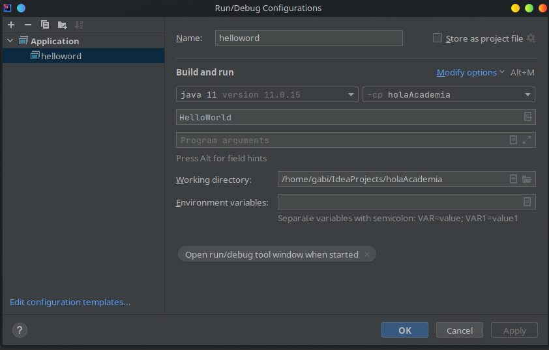Copy the selected configuration

tap(45, 25)
